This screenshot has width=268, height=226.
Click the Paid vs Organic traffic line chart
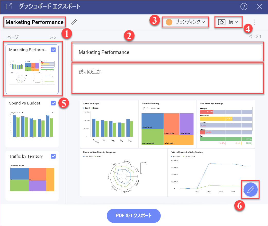[x=211, y=173]
